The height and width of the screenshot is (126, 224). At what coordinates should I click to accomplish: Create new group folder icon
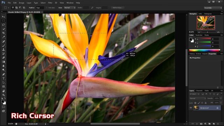click(x=209, y=124)
